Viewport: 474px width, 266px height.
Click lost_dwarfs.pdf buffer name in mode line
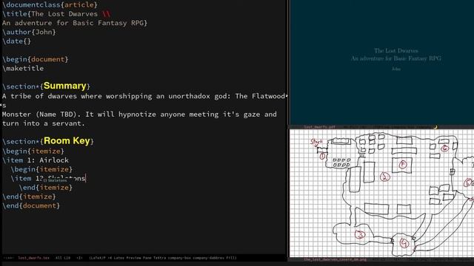point(319,127)
